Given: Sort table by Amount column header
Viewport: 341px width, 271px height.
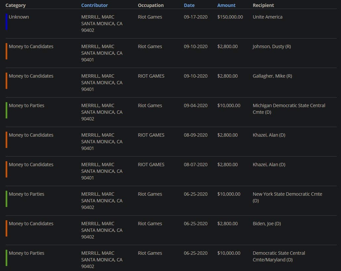Looking at the screenshot, I should coord(226,5).
